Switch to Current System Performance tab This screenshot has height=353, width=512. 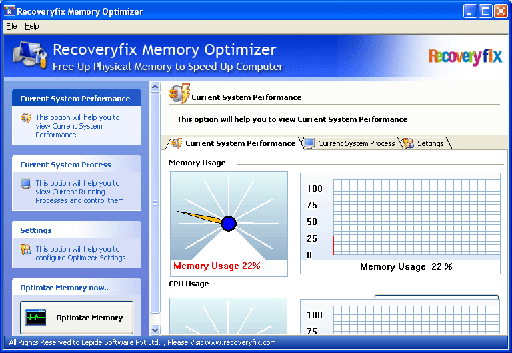click(234, 143)
